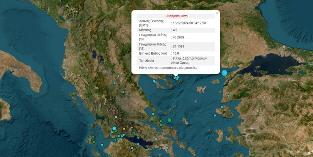313x157 pixels.
Task: Select the timestamp '13/12/2024 08:34:12.50'
Action: point(189,23)
